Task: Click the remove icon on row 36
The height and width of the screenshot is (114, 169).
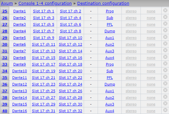Action: (165, 84)
